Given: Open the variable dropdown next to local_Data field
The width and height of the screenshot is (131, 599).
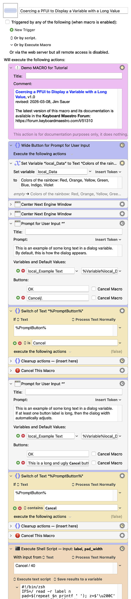Looking at the screenshot, I should tap(90, 172).
